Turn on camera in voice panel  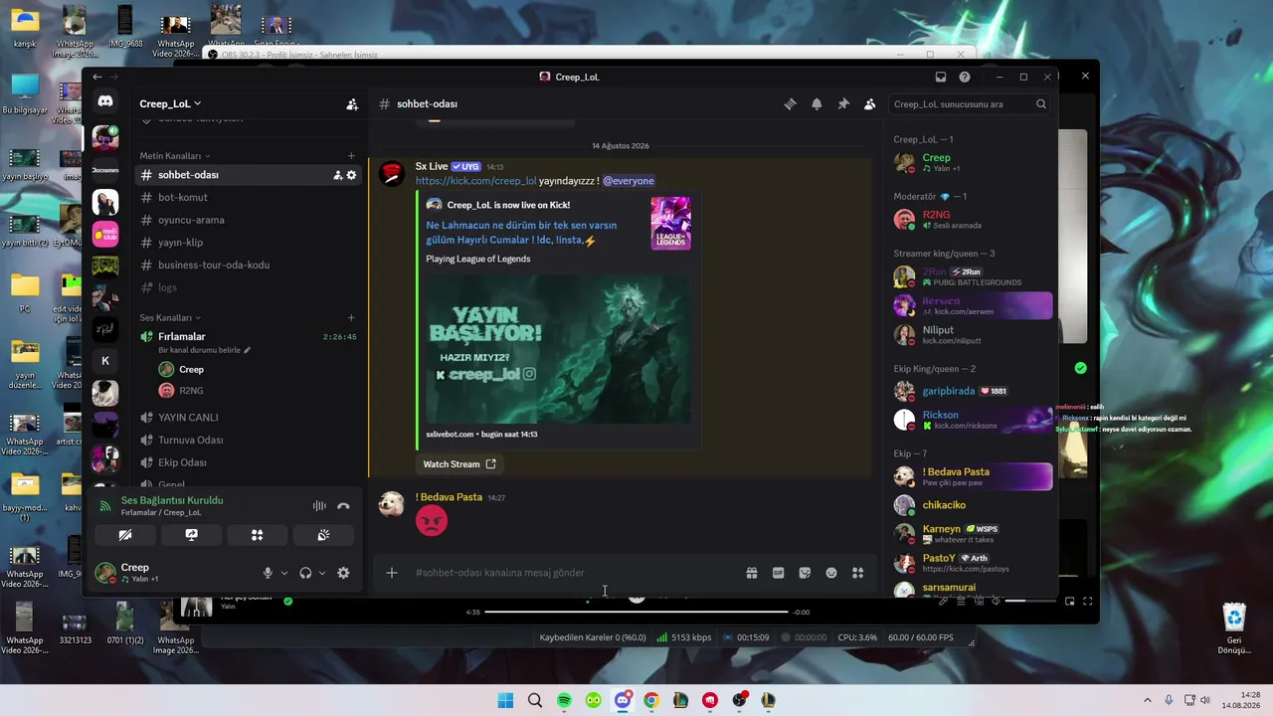(x=125, y=535)
